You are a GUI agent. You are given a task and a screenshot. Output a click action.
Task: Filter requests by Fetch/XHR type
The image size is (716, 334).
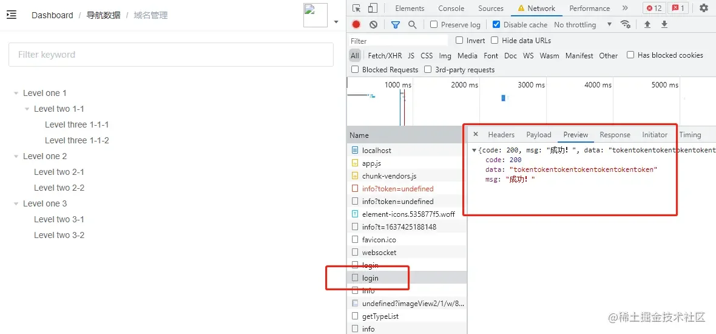[x=385, y=56]
